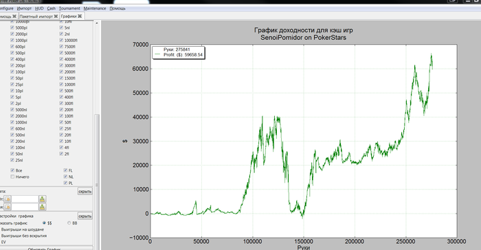Click the legend text Profit: ($): 59658.54
This screenshot has height=250, width=481.
(183, 54)
